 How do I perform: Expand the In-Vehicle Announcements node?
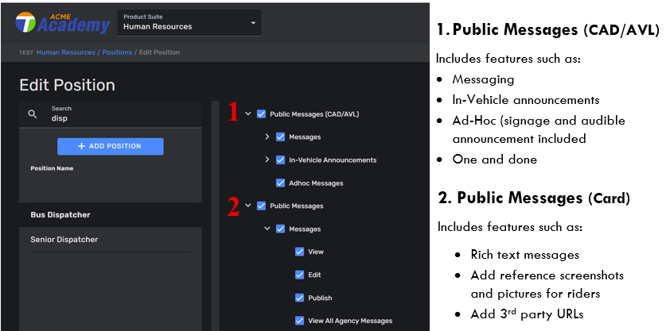pyautogui.click(x=267, y=160)
